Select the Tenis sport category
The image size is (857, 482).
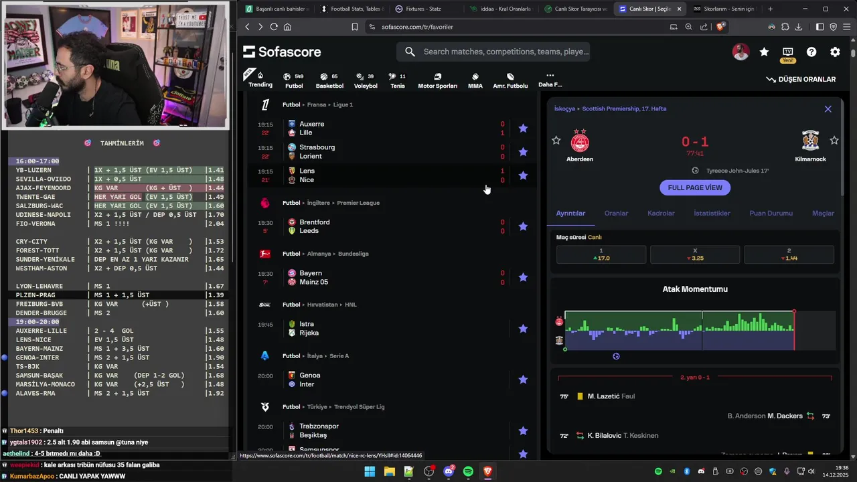click(398, 80)
